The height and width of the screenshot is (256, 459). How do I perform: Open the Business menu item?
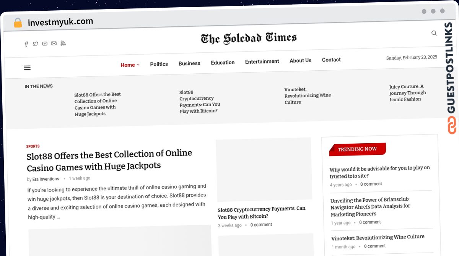coord(189,63)
